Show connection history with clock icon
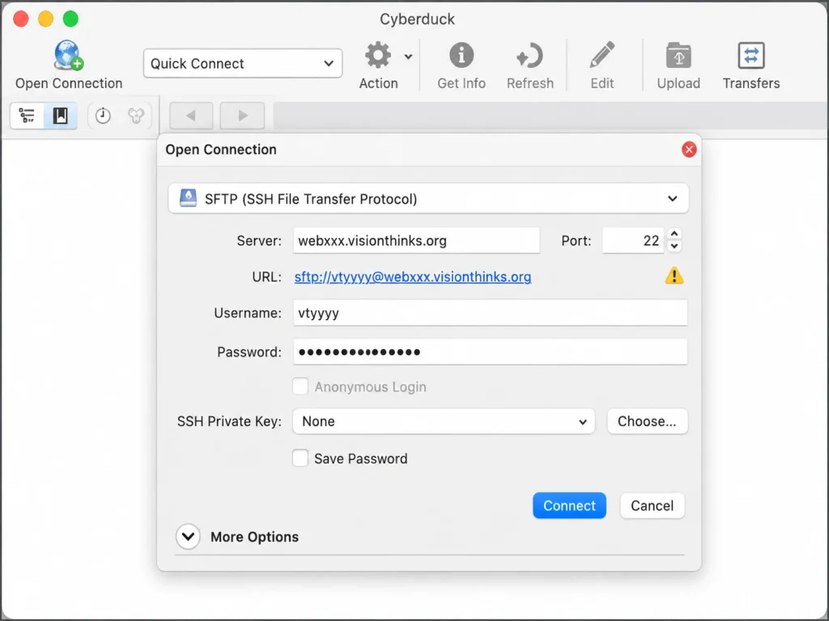The image size is (829, 621). (x=103, y=116)
